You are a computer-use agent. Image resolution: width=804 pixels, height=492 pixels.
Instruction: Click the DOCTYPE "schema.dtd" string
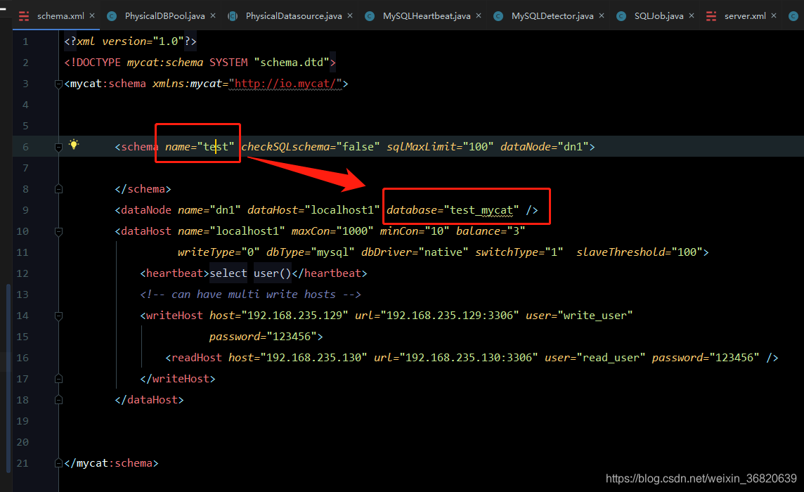coord(292,63)
